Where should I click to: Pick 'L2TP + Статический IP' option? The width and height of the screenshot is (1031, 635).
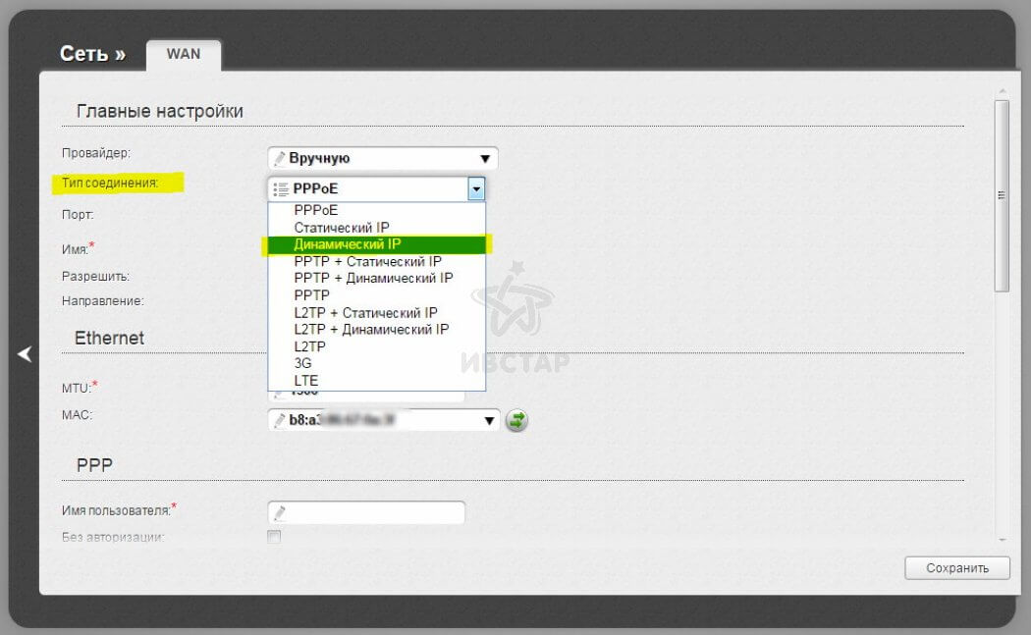click(365, 312)
